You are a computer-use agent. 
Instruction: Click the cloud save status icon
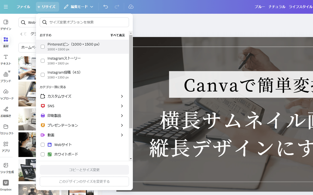pos(131,7)
